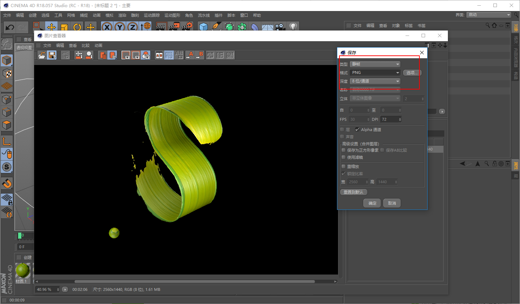Open 运动图形 menu in main menu bar
The image size is (520, 304).
[x=172, y=15]
